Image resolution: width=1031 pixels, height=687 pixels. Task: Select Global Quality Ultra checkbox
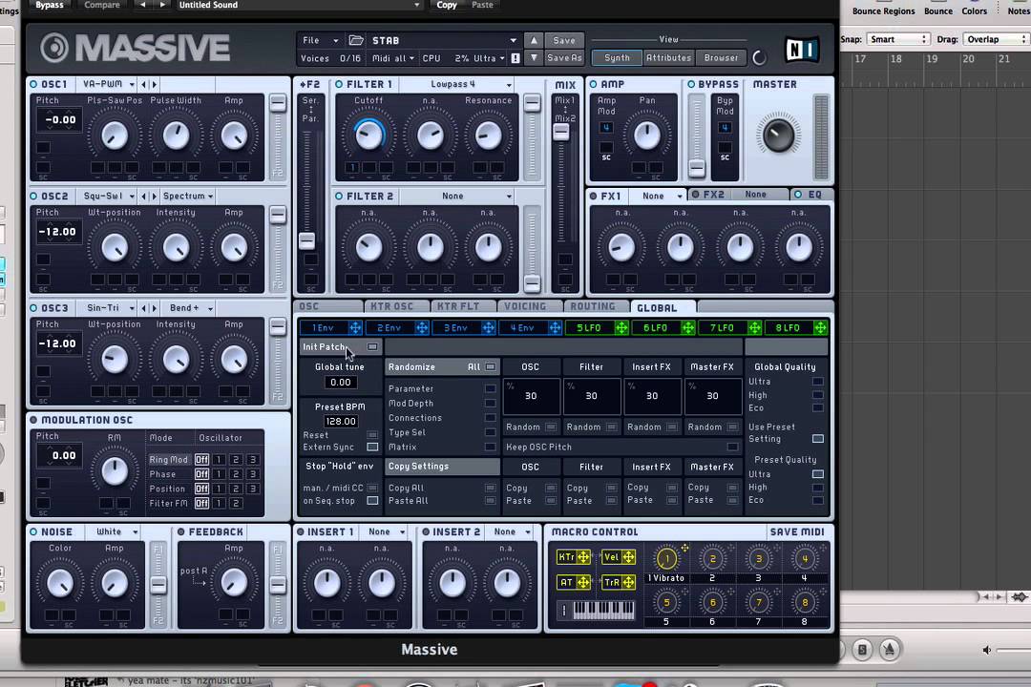point(818,382)
